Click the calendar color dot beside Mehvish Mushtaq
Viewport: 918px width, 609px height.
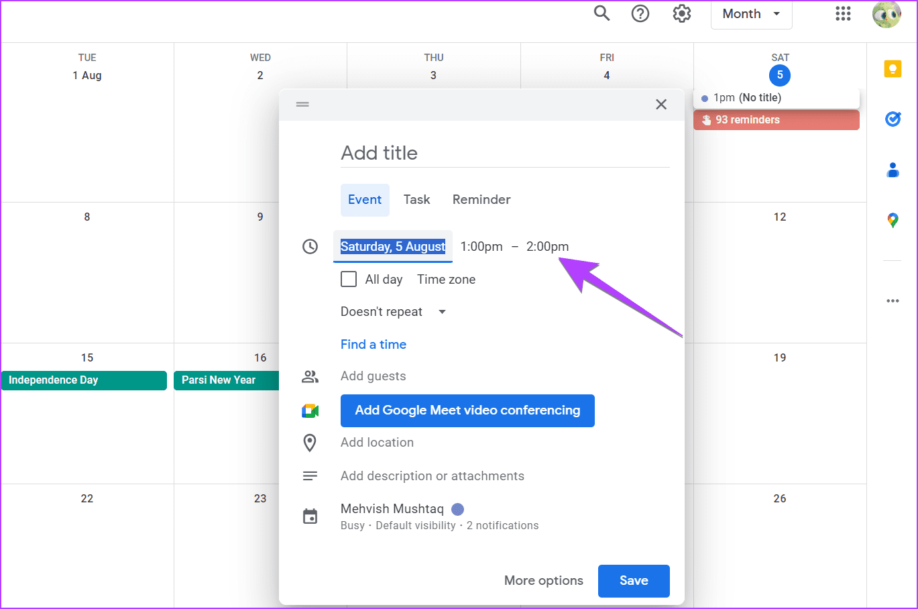pos(458,509)
